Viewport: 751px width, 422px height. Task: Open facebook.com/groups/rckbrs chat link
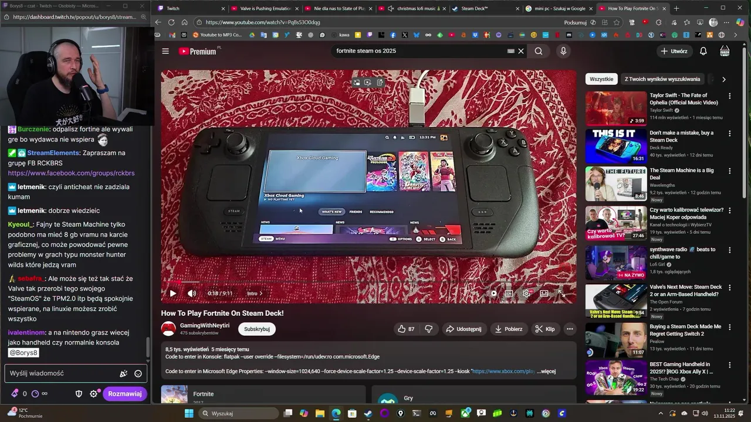point(71,173)
